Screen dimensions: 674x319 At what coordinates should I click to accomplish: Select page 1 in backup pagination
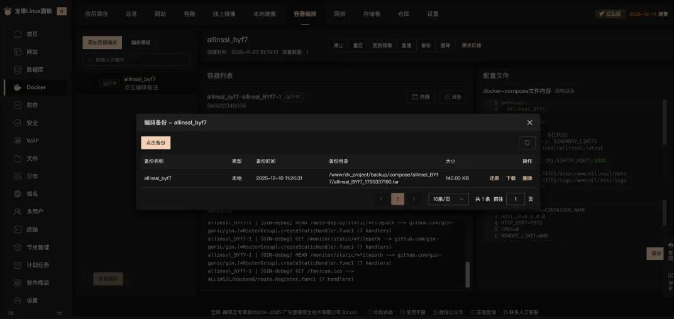click(x=397, y=199)
